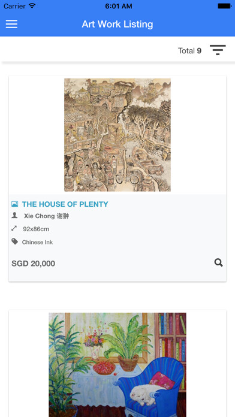This screenshot has width=235, height=417.
Task: Click the Total 9 count label
Action: point(189,50)
